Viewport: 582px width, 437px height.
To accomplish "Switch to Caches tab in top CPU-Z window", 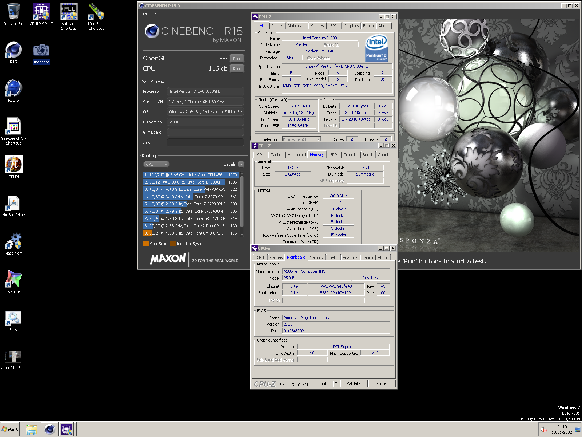I will pos(277,26).
